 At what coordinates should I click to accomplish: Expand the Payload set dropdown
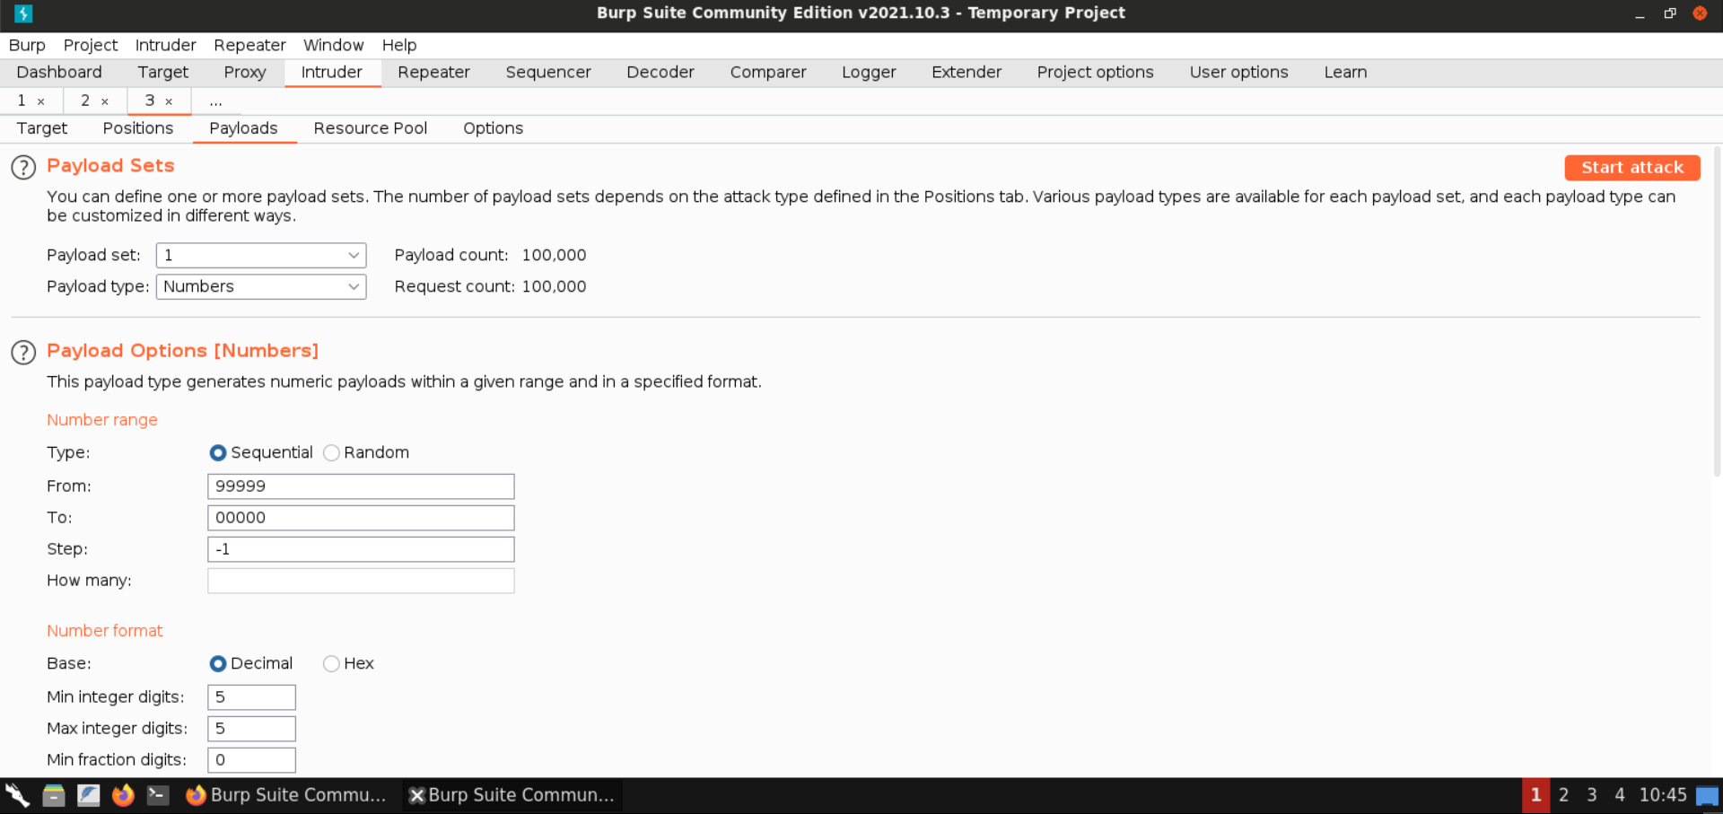(261, 256)
